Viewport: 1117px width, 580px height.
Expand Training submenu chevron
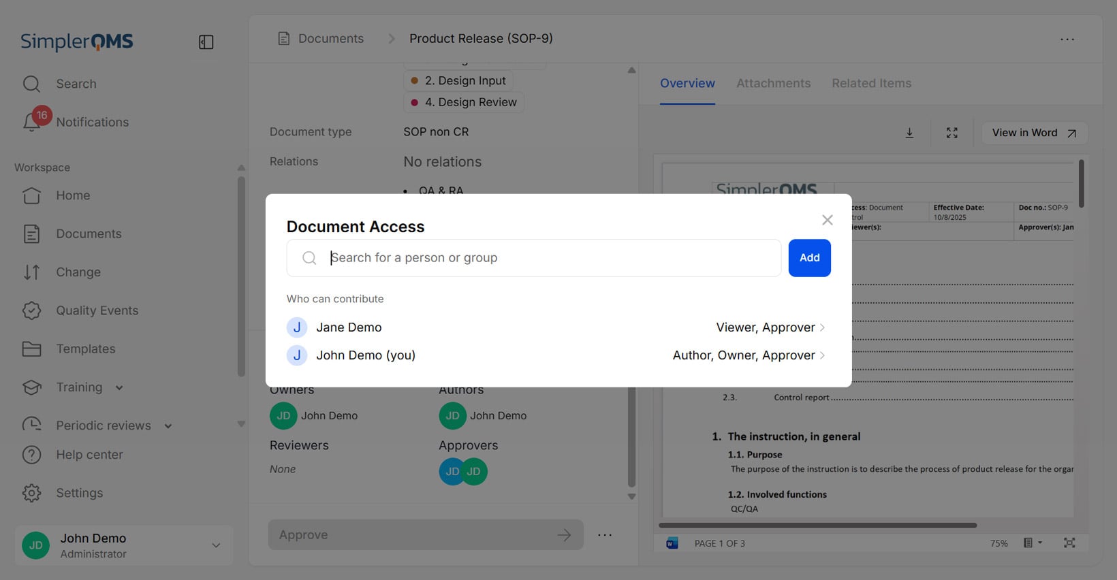[x=119, y=388]
